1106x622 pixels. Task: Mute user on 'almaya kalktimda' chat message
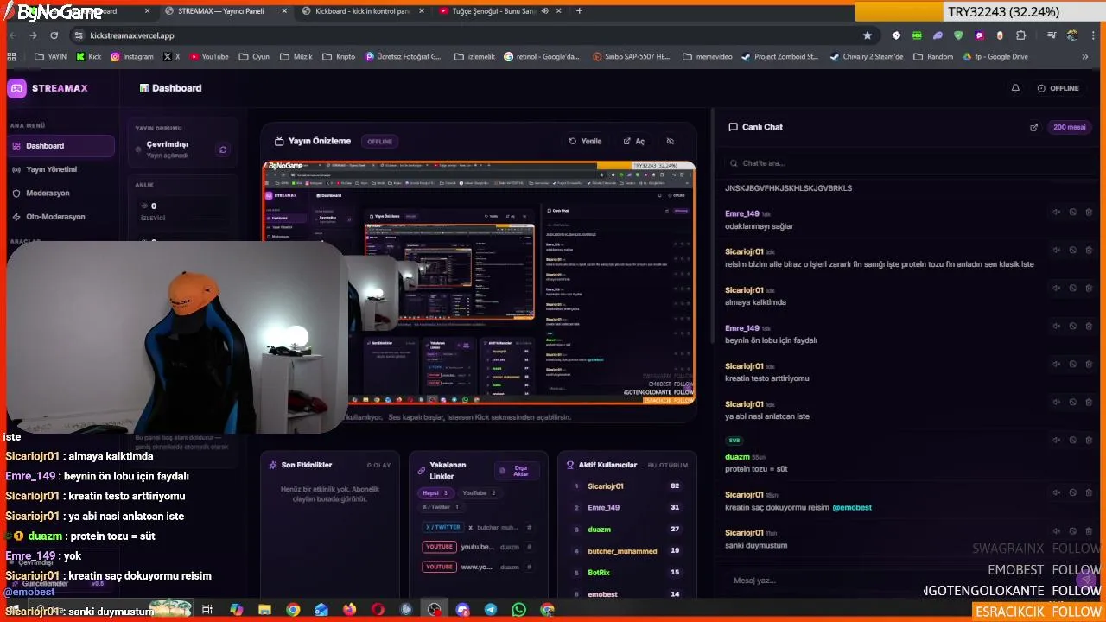pos(1056,288)
